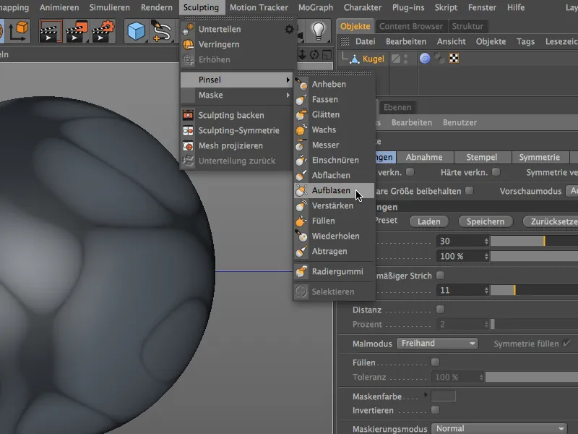Click the Mesh projizieren icon
The width and height of the screenshot is (578, 434).
[188, 145]
